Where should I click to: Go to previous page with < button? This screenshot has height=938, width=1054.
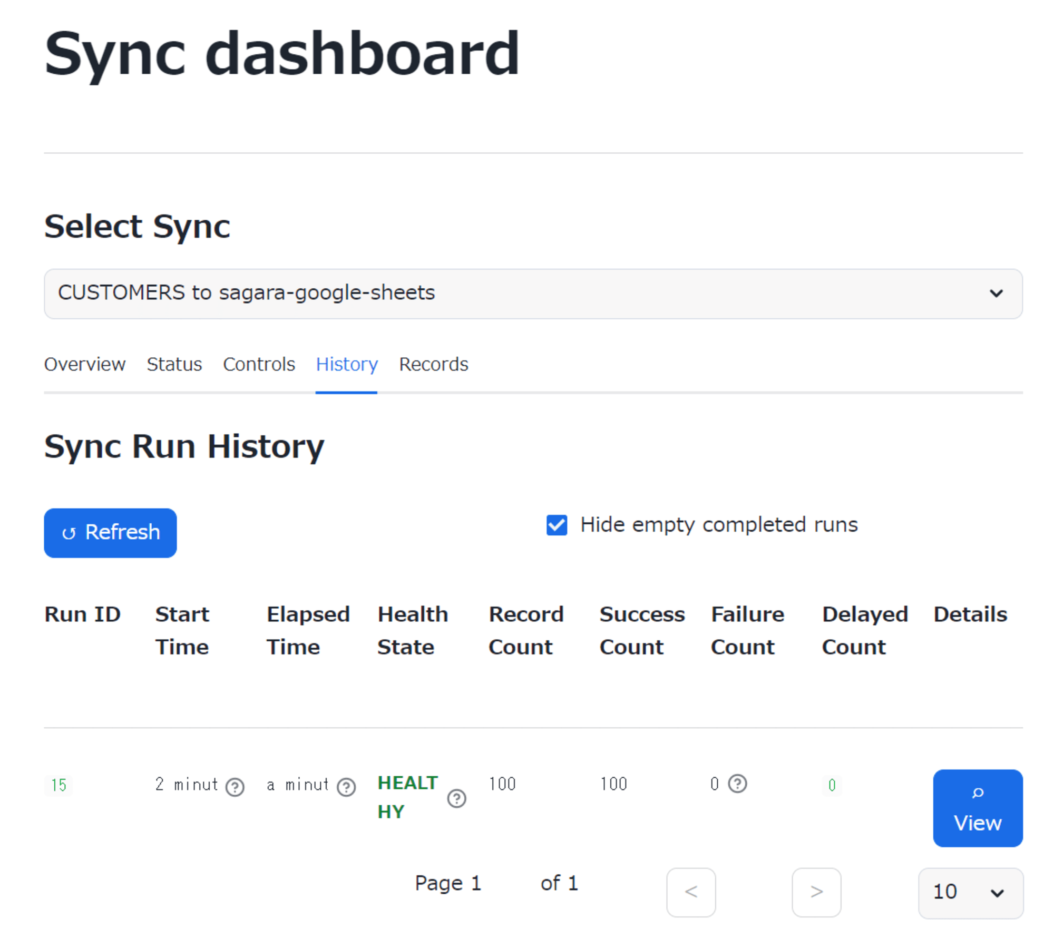point(691,892)
